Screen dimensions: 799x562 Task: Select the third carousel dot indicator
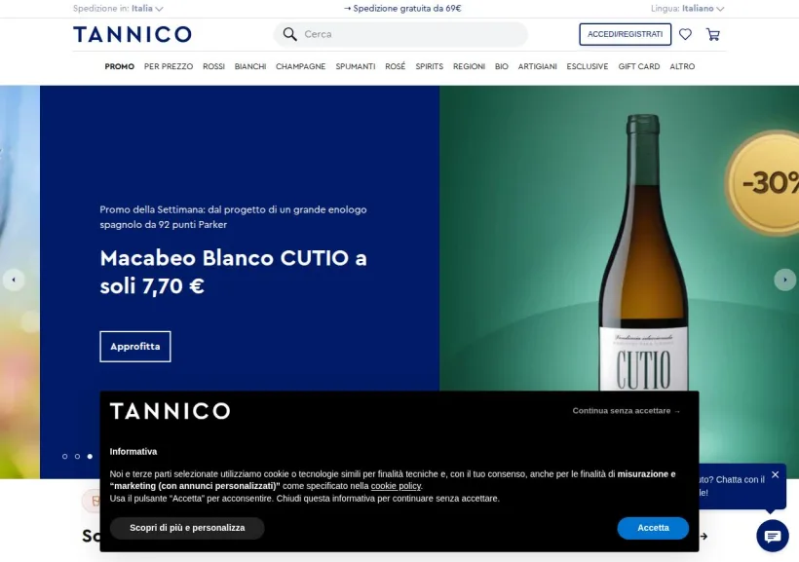pos(90,456)
